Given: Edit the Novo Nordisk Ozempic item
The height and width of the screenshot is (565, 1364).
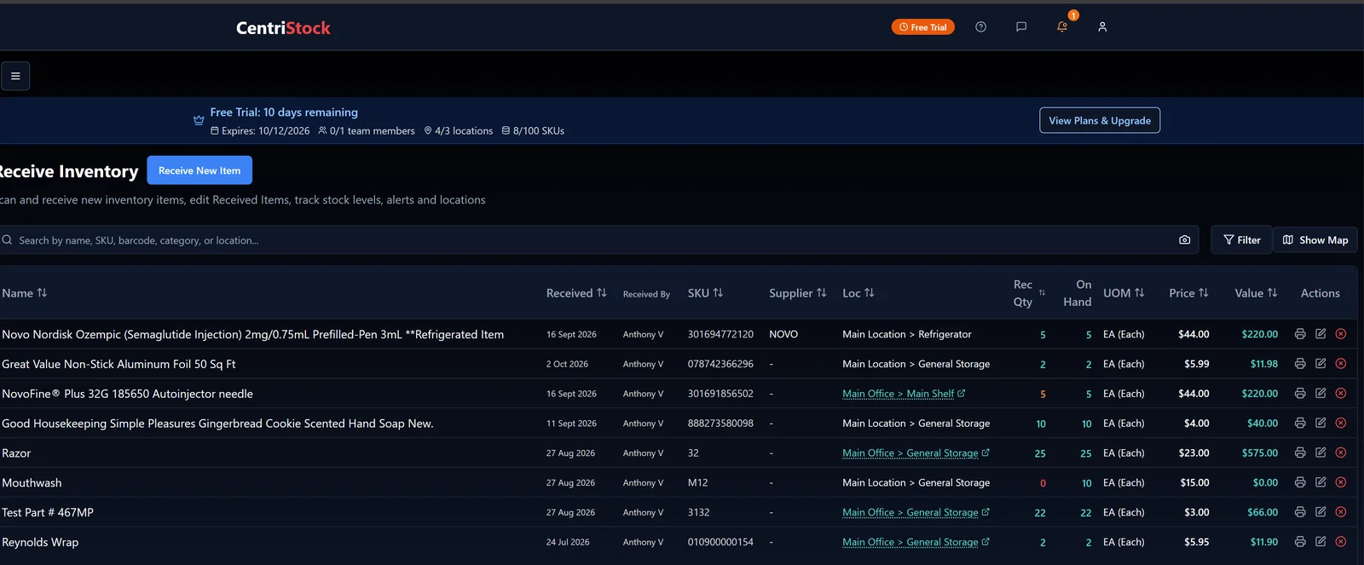Looking at the screenshot, I should pos(1321,334).
